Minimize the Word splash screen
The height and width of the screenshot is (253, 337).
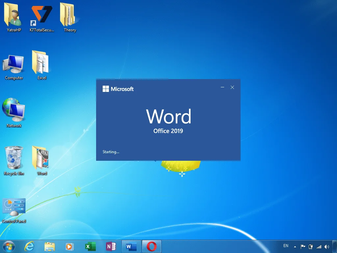point(222,87)
